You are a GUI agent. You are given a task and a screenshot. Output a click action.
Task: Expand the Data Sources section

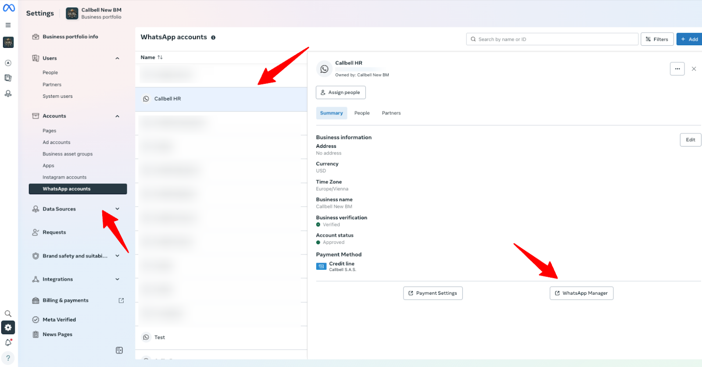coord(117,209)
